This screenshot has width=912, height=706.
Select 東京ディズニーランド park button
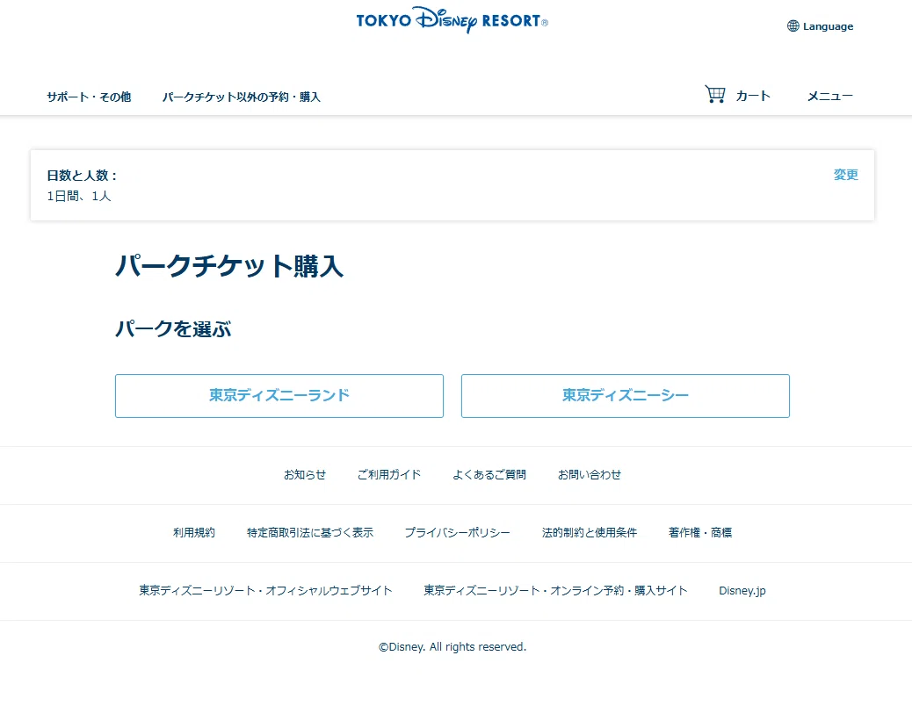coord(279,396)
